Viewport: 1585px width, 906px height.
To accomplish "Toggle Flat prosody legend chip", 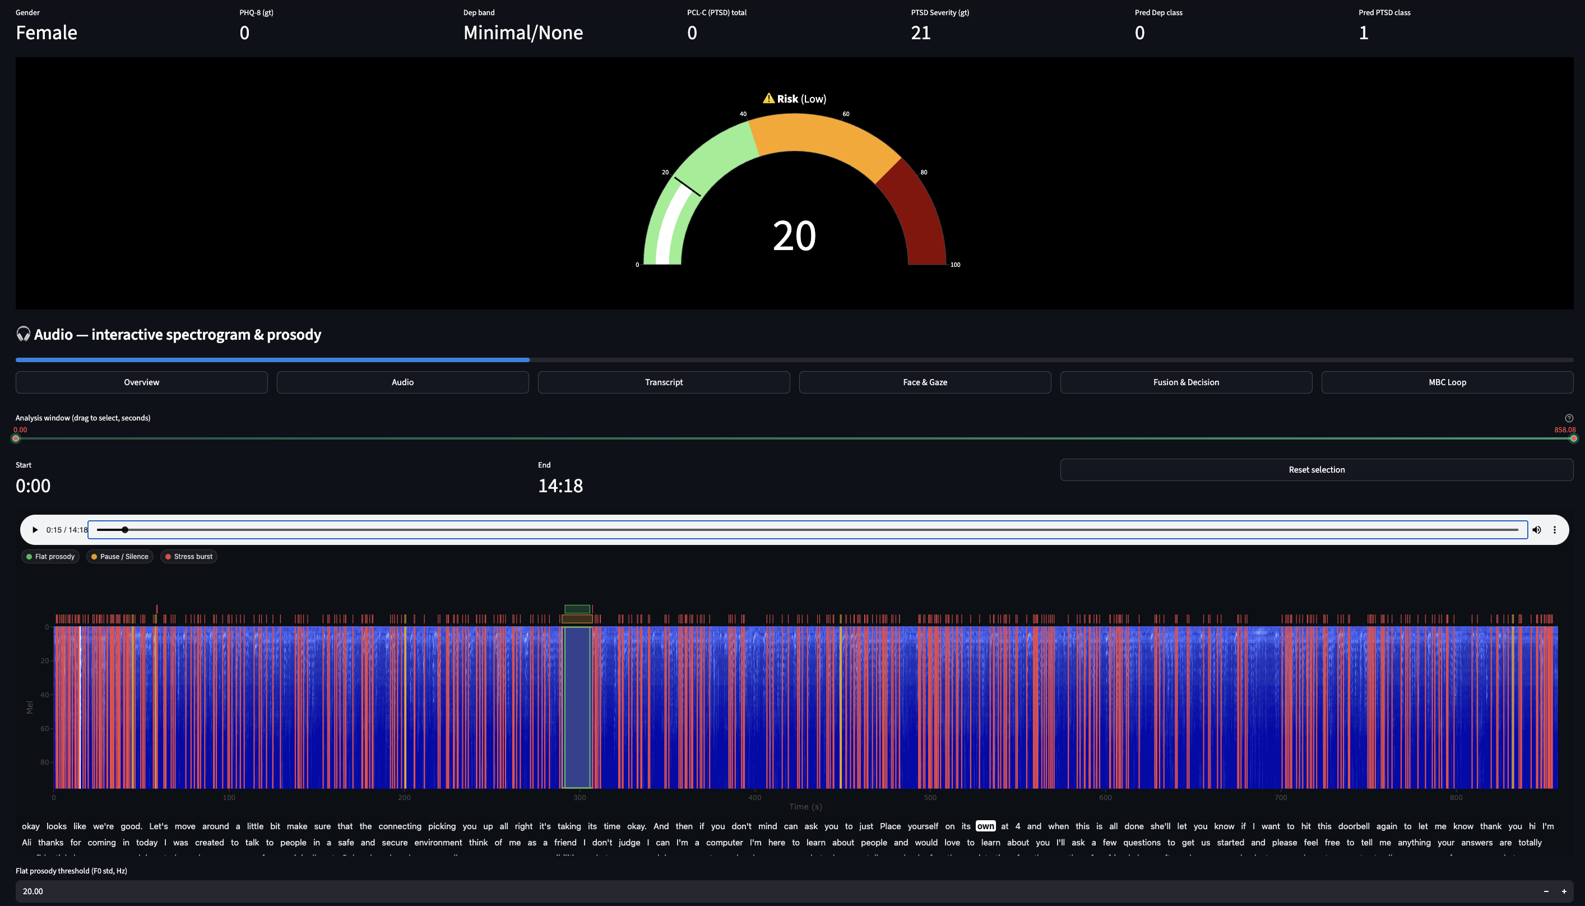I will (50, 557).
